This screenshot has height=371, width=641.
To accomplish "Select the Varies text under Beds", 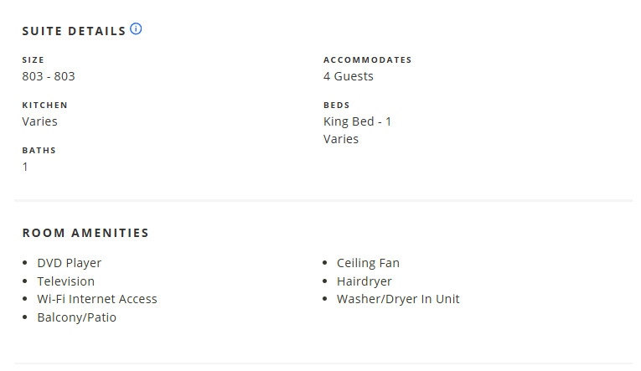I will [x=341, y=139].
